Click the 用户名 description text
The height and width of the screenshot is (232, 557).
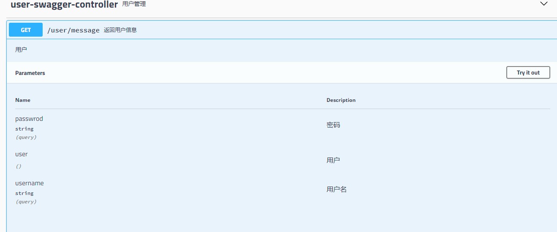tap(337, 189)
